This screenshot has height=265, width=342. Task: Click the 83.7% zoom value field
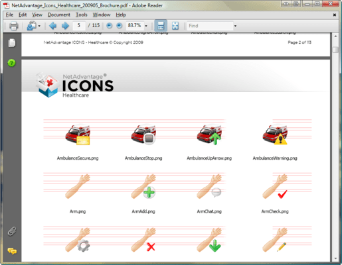pos(135,26)
